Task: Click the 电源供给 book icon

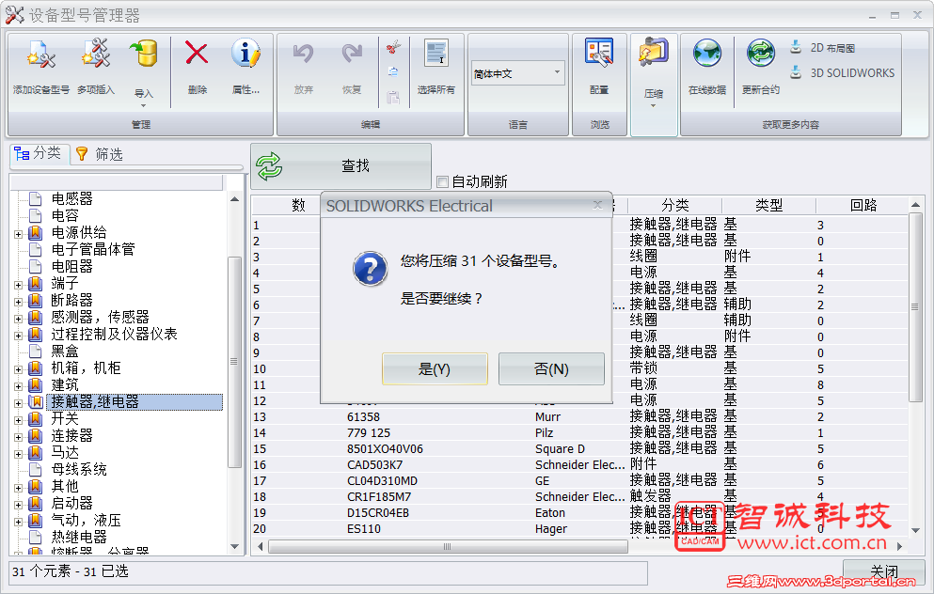Action: click(x=36, y=232)
